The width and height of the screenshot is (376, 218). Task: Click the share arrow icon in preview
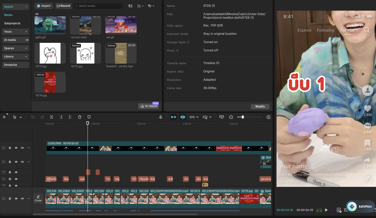[368, 160]
